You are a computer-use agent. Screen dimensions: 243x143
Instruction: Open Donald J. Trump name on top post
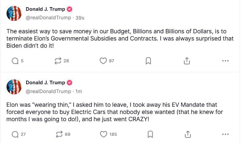coord(45,9)
